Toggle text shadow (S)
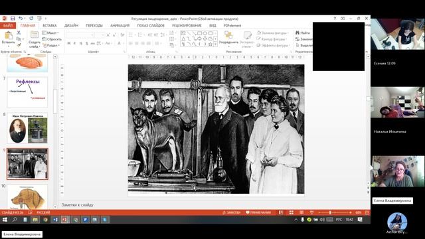This screenshot has height=239, width=425. coord(87,43)
